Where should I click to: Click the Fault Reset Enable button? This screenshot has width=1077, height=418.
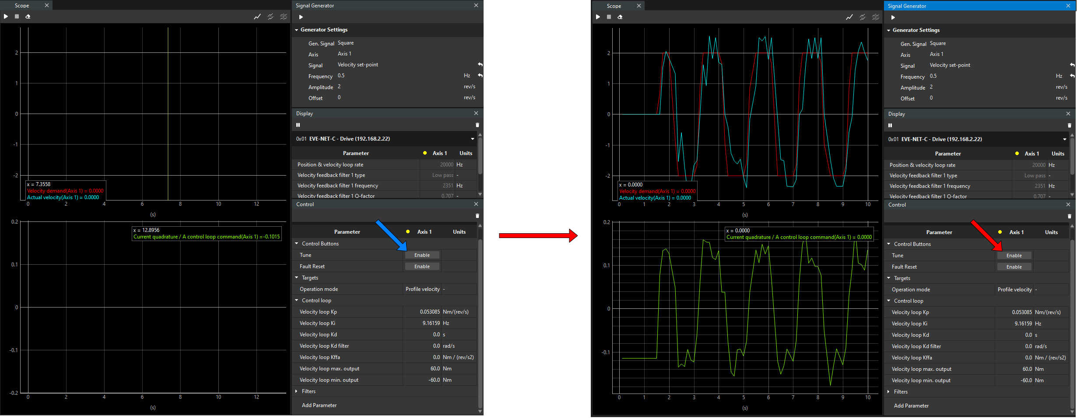pos(421,266)
